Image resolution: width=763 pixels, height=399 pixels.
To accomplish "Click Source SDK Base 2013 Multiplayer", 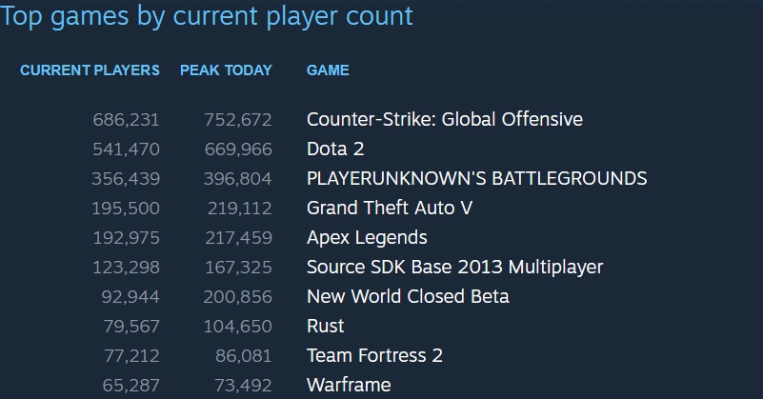I will click(x=454, y=267).
